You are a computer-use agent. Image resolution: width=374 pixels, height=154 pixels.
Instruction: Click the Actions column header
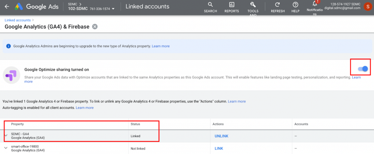click(x=218, y=124)
